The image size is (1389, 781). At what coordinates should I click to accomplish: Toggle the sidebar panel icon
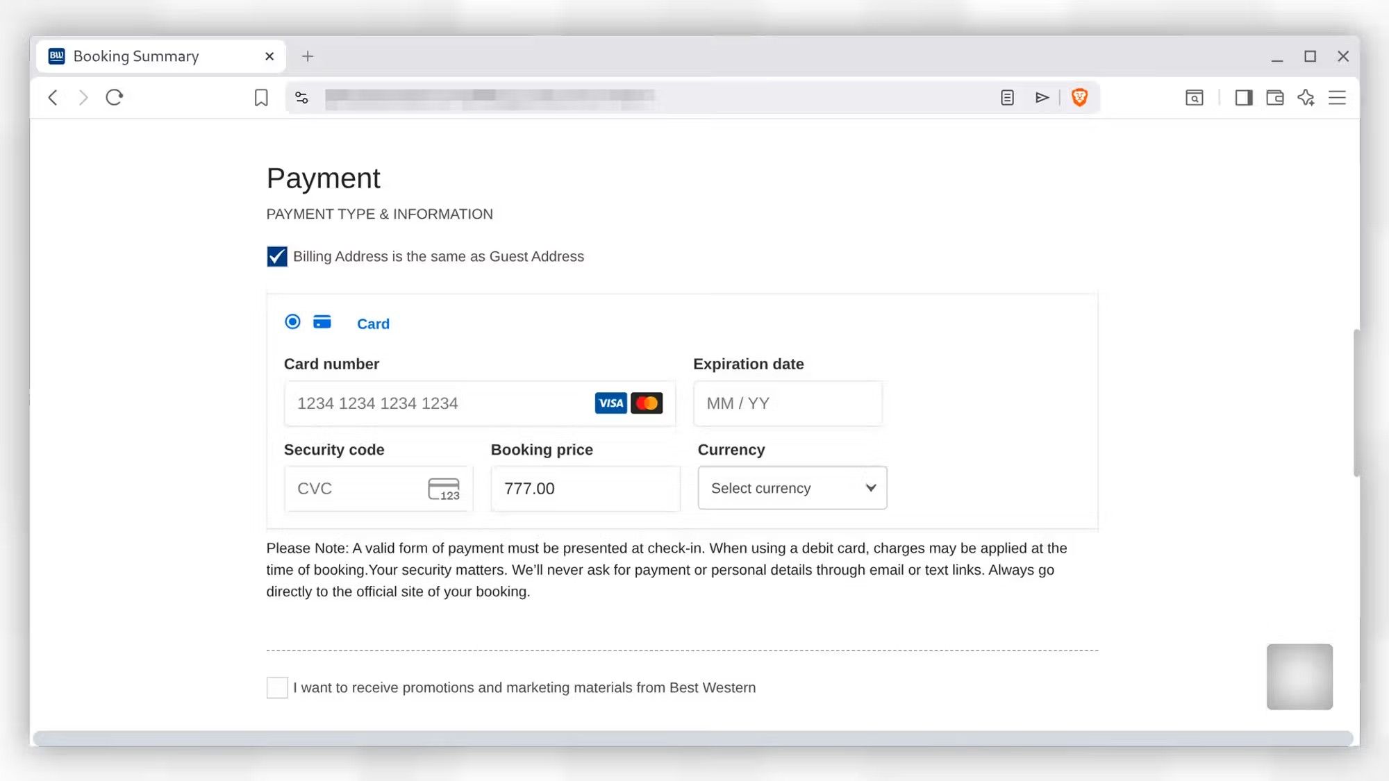coord(1243,98)
